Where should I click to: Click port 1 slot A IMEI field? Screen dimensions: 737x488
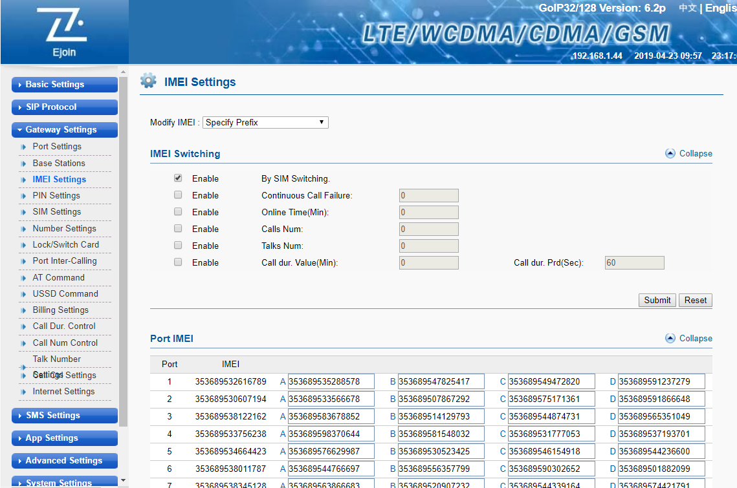(331, 382)
